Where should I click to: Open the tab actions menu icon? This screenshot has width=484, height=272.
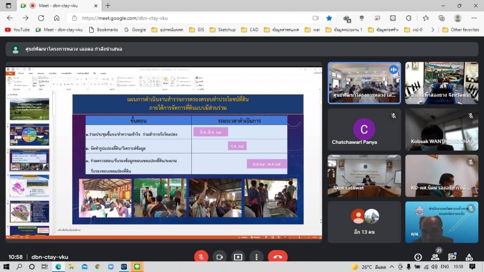9,5
